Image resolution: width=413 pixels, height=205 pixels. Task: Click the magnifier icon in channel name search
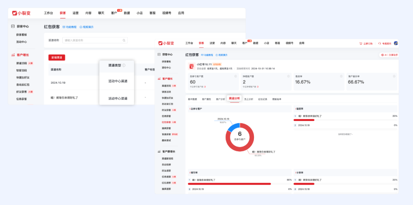coord(124,40)
